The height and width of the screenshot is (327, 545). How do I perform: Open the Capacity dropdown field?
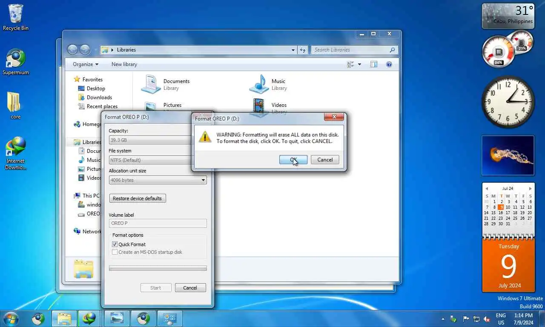click(150, 140)
